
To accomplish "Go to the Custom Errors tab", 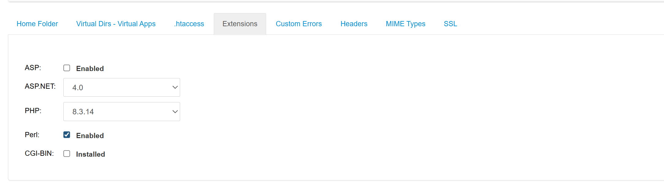I will [299, 24].
